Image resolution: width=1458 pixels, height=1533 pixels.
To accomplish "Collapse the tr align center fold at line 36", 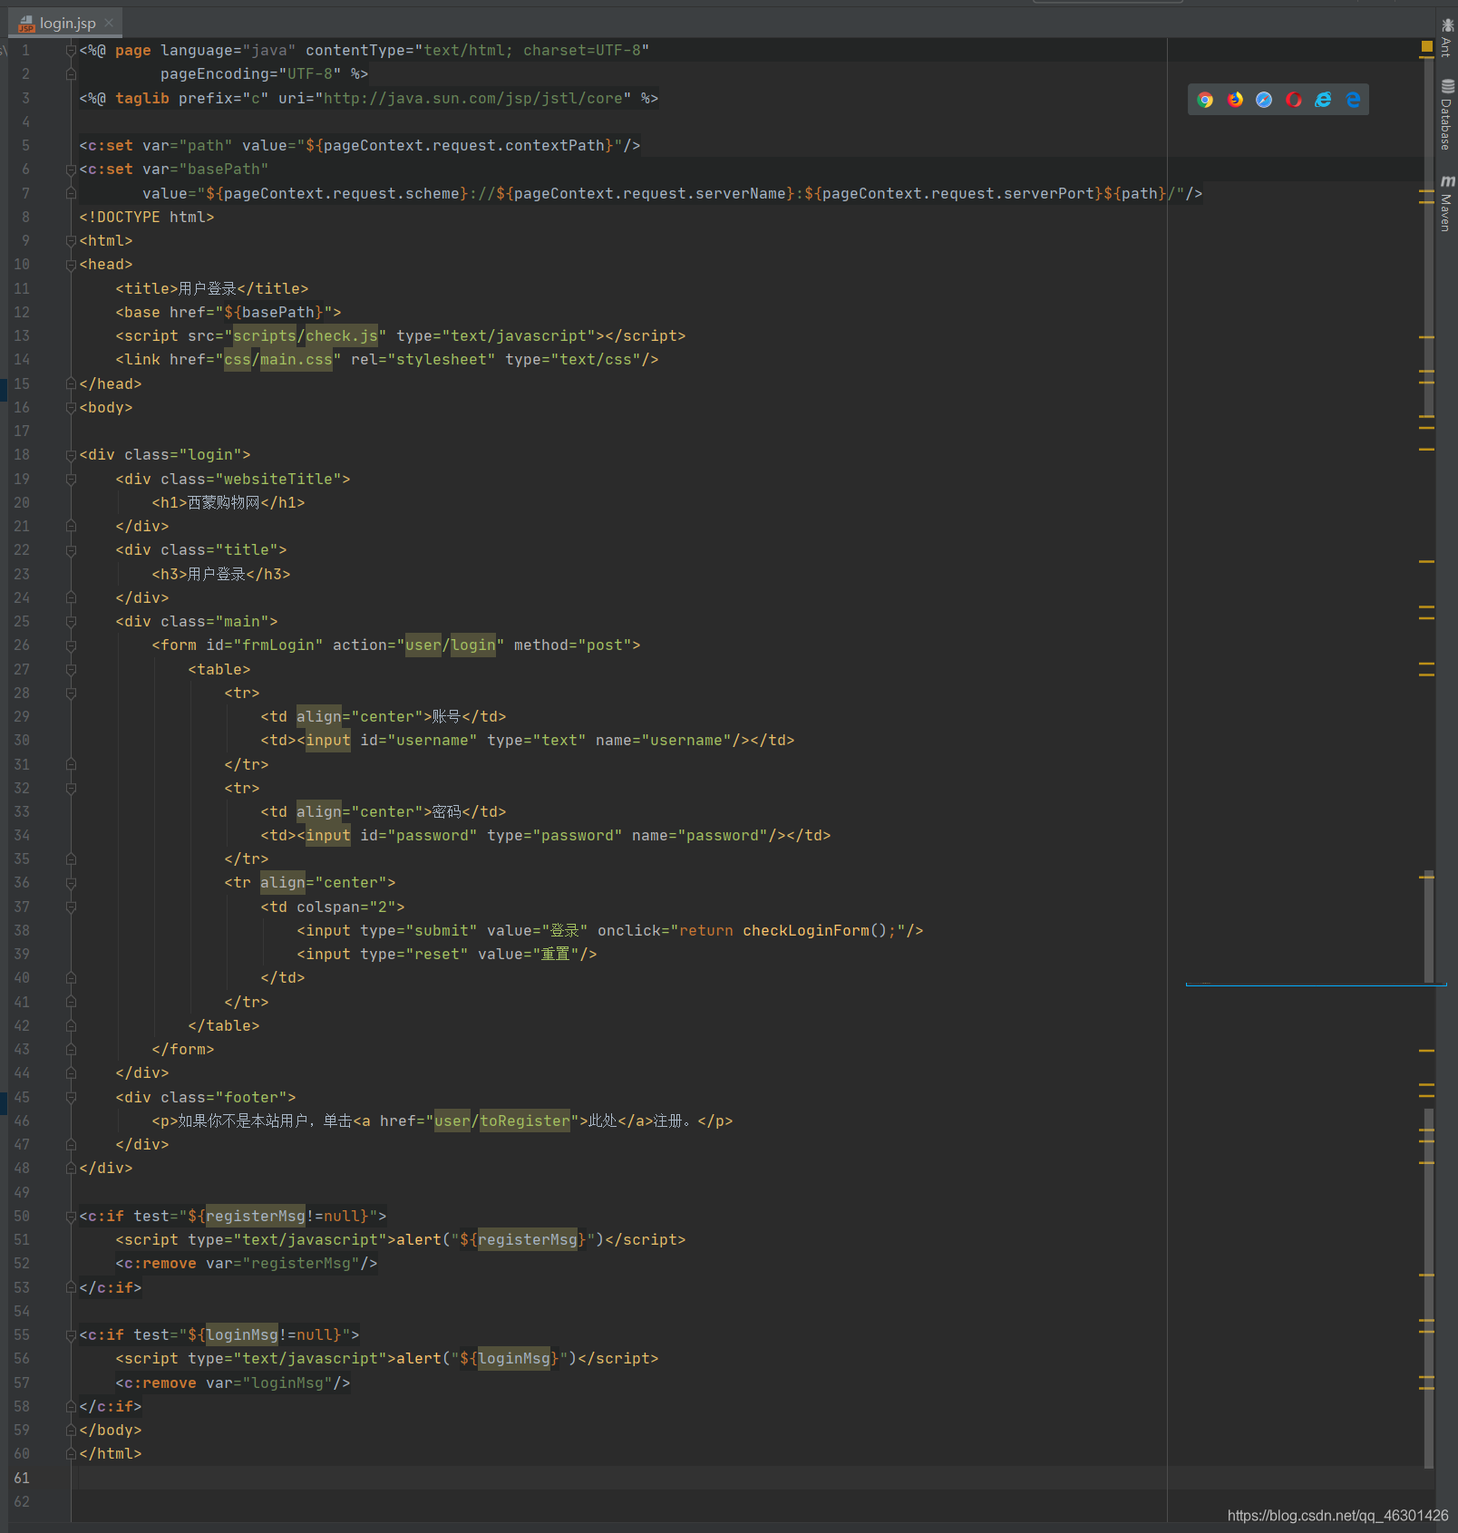I will tap(71, 883).
